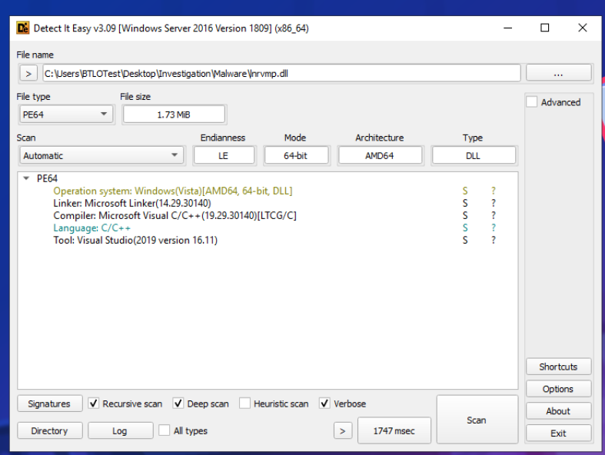Toggle the All types checkbox
Image resolution: width=605 pixels, height=455 pixels.
[x=165, y=431]
